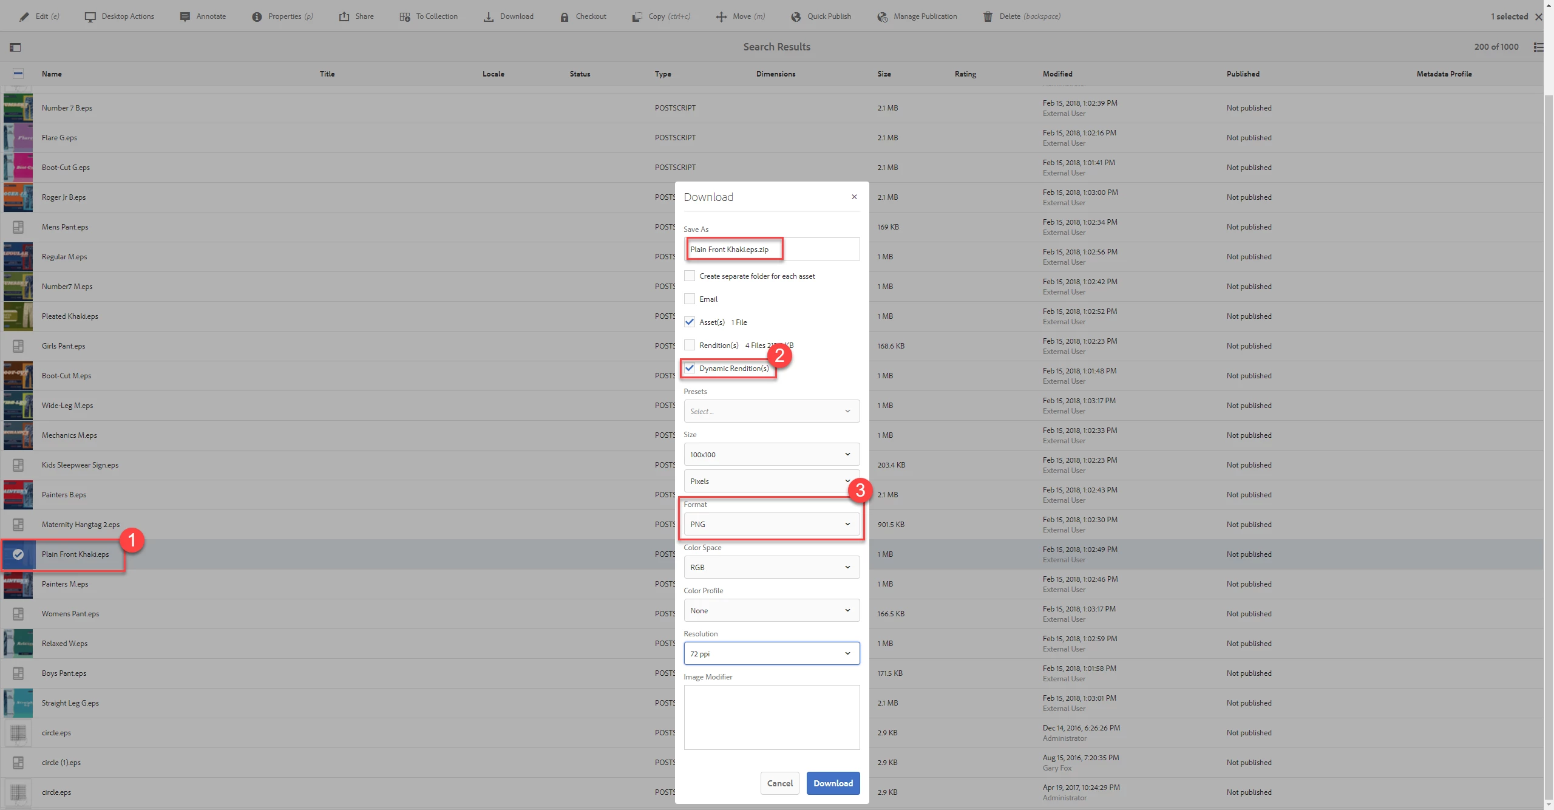Click the Quick Publish globe icon

click(796, 16)
